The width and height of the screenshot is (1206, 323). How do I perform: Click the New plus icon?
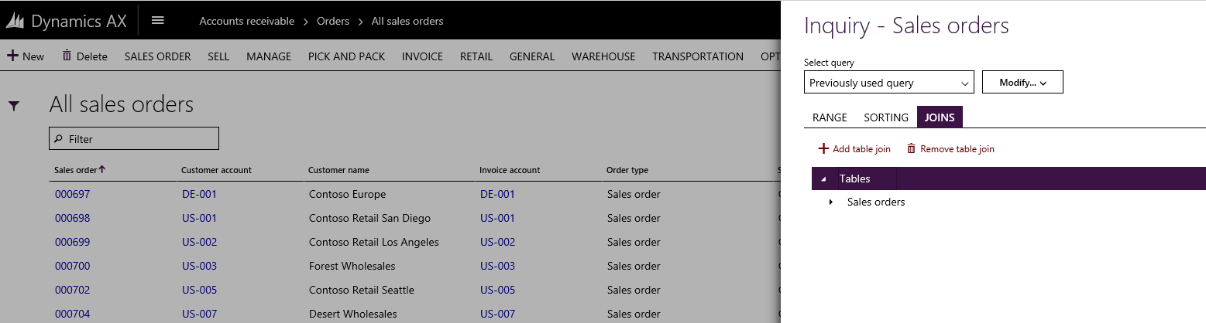tap(12, 56)
